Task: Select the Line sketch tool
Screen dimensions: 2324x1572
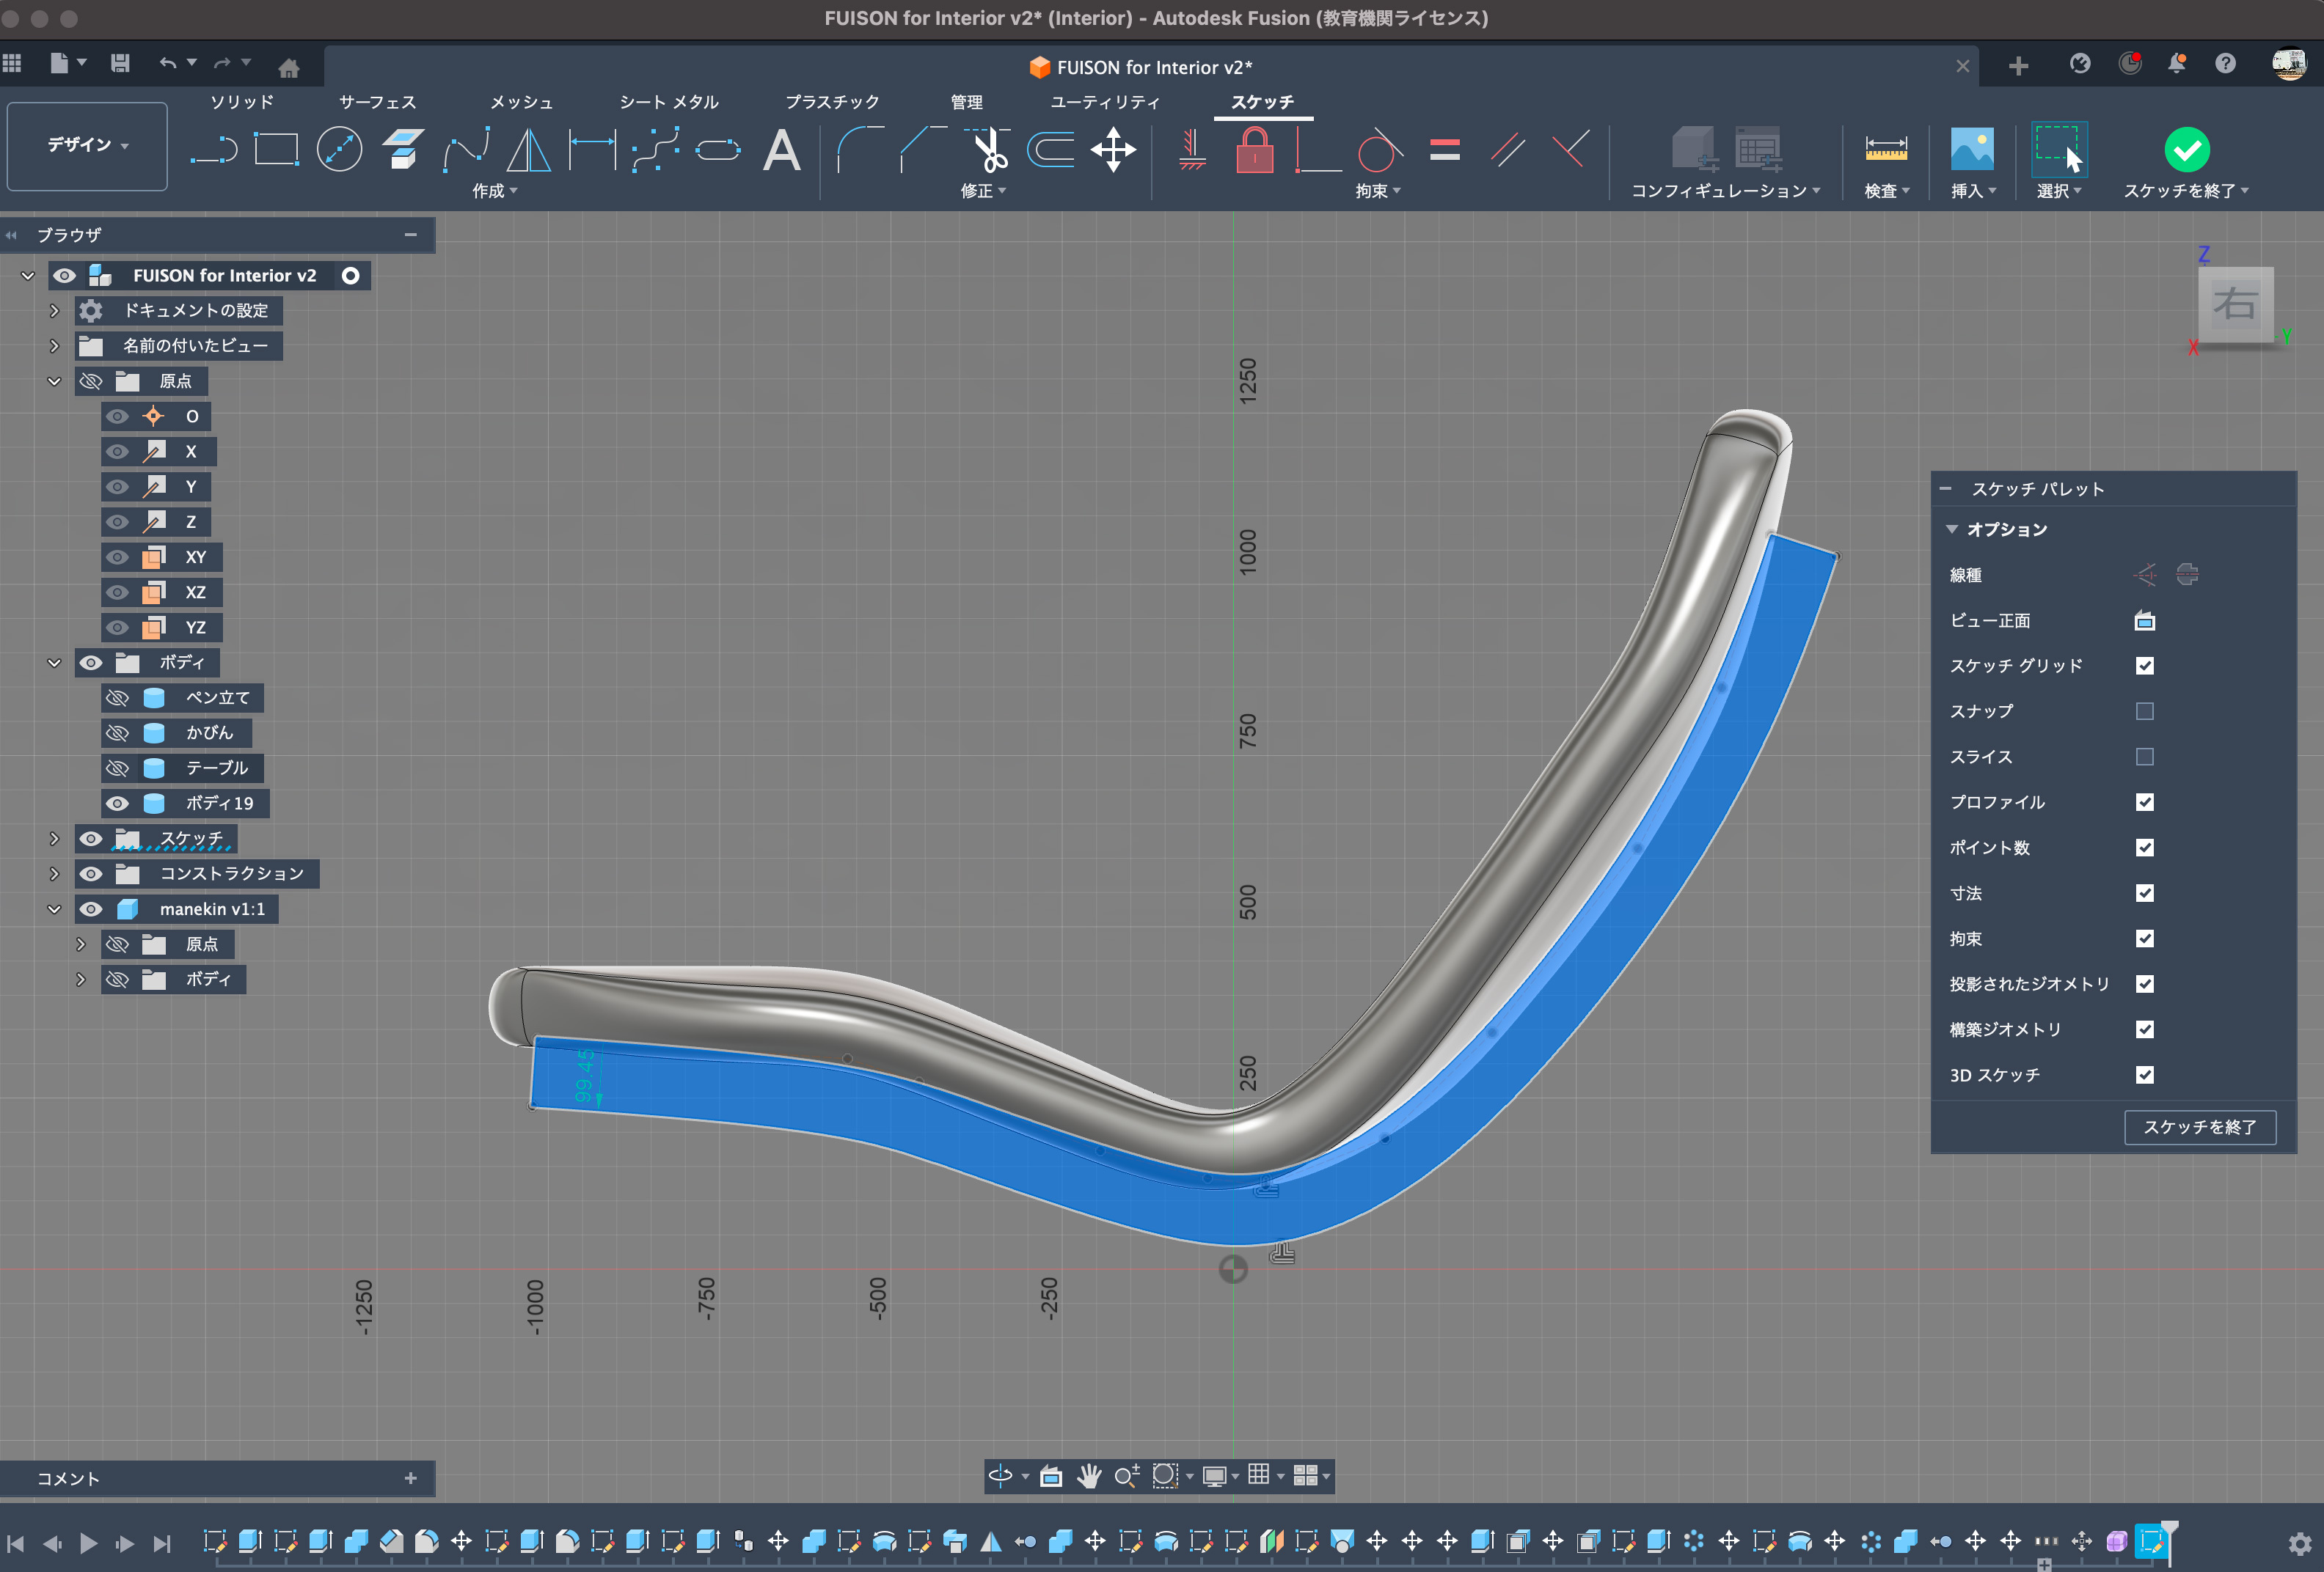Action: point(214,150)
